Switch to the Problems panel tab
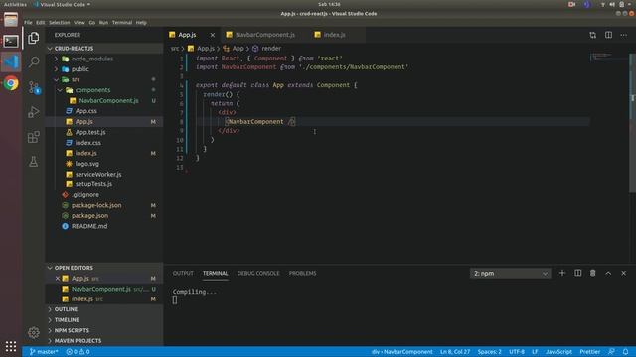 (x=302, y=274)
